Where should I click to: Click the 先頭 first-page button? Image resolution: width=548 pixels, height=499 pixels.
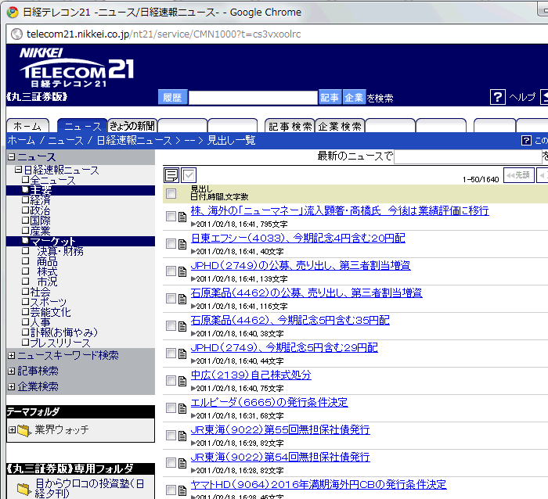coord(518,175)
